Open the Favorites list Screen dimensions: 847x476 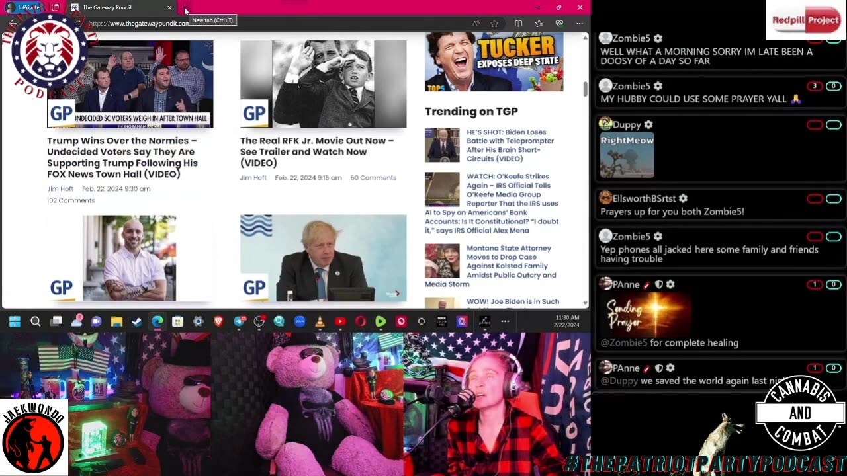pyautogui.click(x=539, y=24)
